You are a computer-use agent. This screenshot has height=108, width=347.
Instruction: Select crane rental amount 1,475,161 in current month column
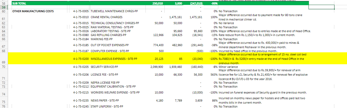pyautogui.click(x=175, y=17)
